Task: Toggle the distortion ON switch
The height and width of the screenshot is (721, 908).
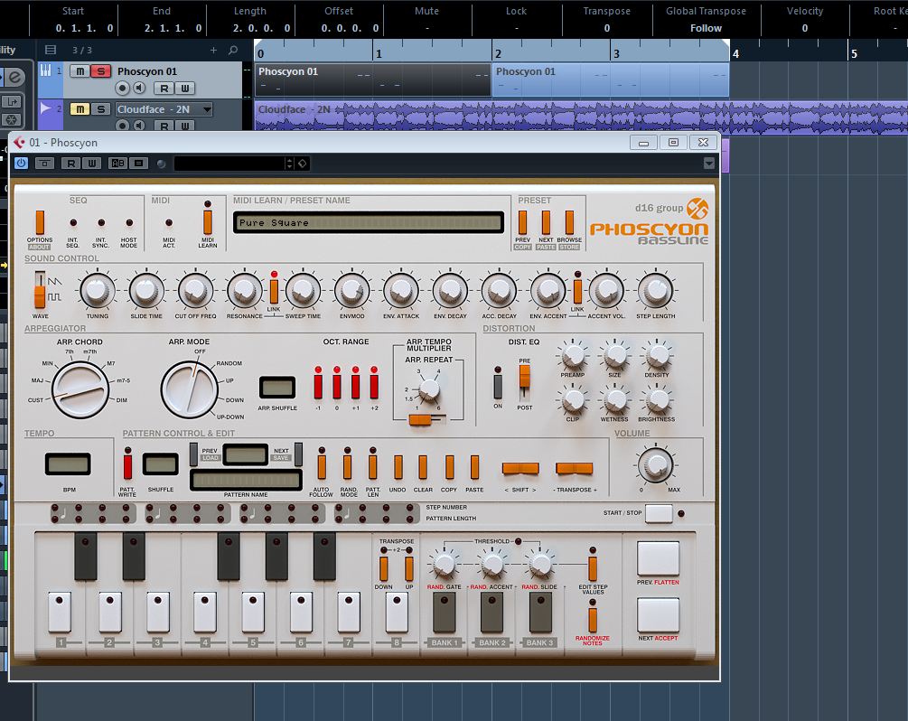Action: (x=497, y=386)
